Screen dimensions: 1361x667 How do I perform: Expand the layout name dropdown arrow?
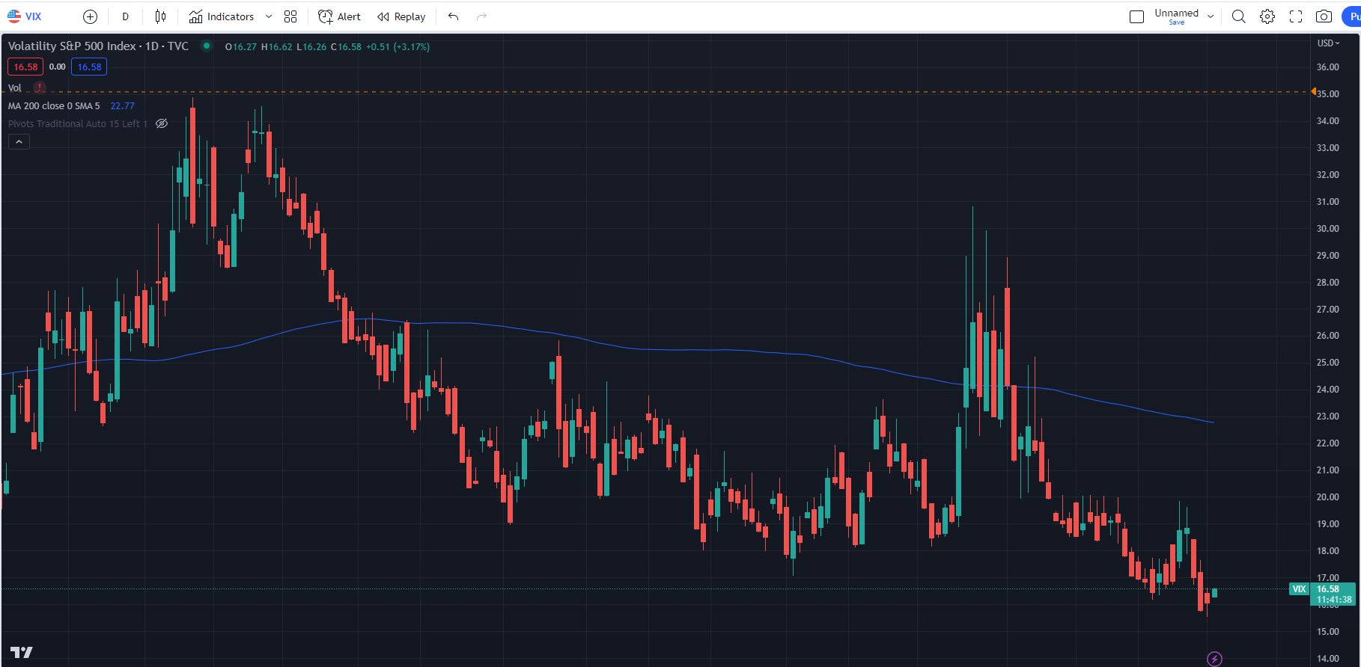[1211, 16]
